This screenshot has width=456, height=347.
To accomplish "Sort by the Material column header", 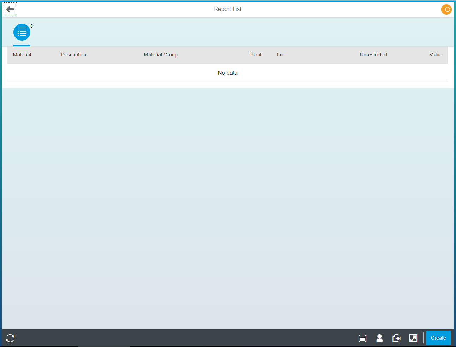I will click(22, 55).
